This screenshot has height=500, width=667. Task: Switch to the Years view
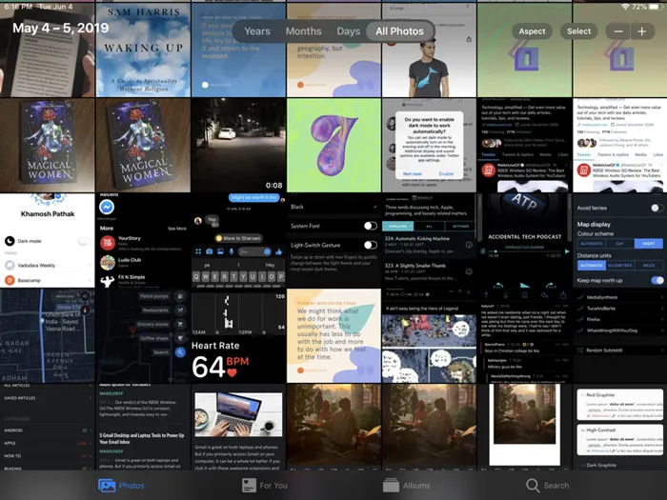point(256,31)
